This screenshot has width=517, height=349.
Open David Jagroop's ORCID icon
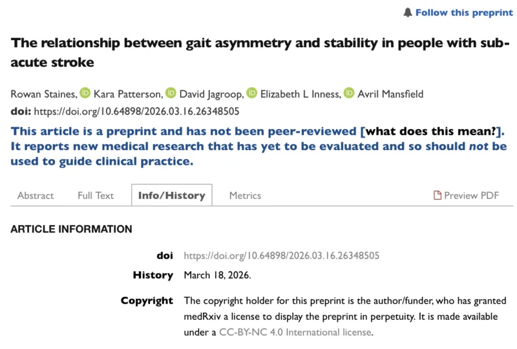(171, 93)
